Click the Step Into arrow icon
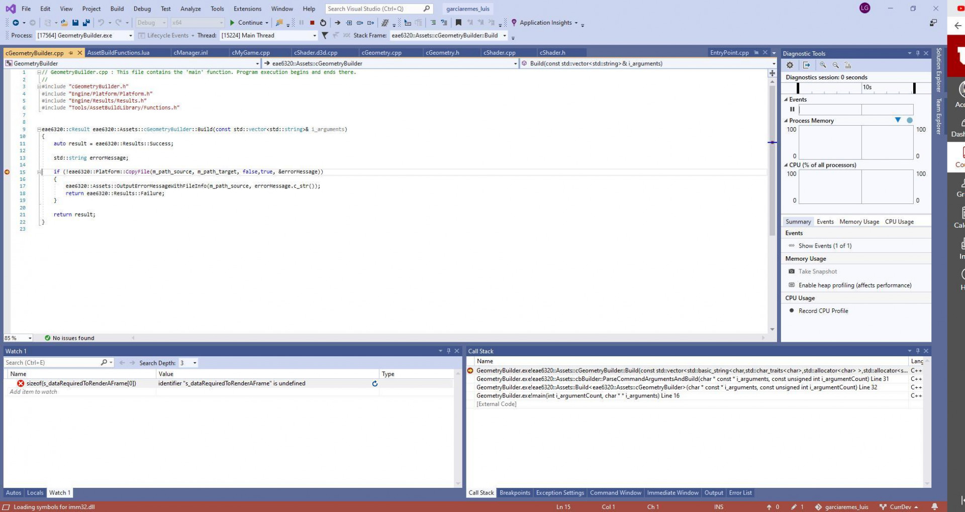This screenshot has height=512, width=965. coord(349,23)
